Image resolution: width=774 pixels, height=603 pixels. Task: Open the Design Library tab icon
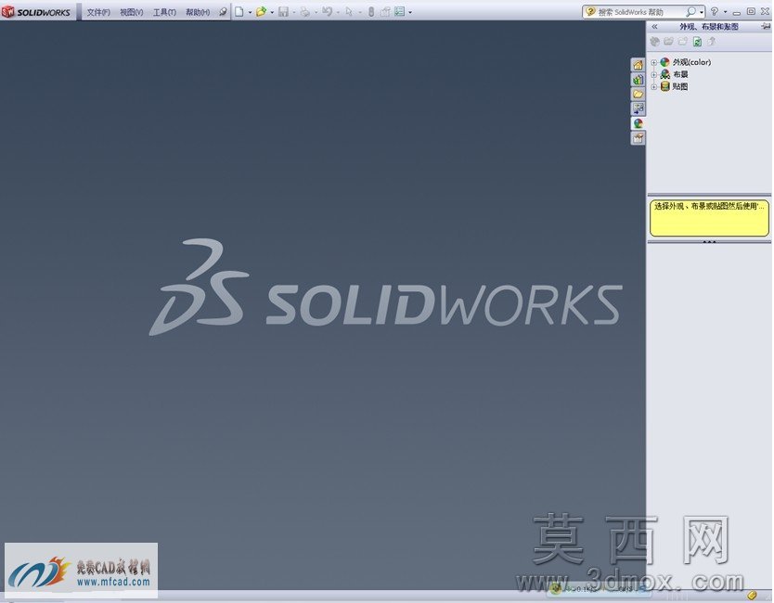(x=639, y=80)
